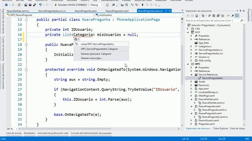The height and width of the screenshot is (141, 252).
Task: Click the Save All toolbar icon
Action: 34,5
